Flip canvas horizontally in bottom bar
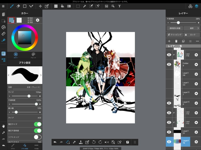This screenshot has width=201, height=150. pyautogui.click(x=107, y=142)
